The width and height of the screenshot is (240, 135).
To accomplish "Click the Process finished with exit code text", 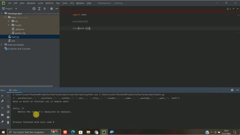I will pos(33,122).
